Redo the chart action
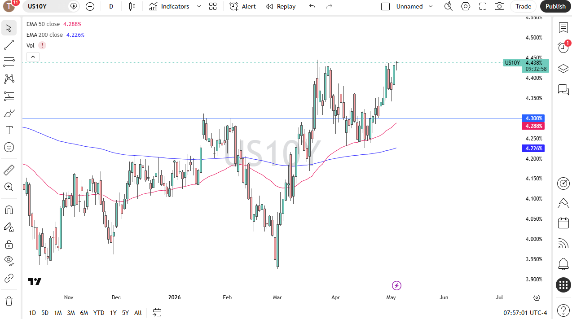 pos(329,6)
